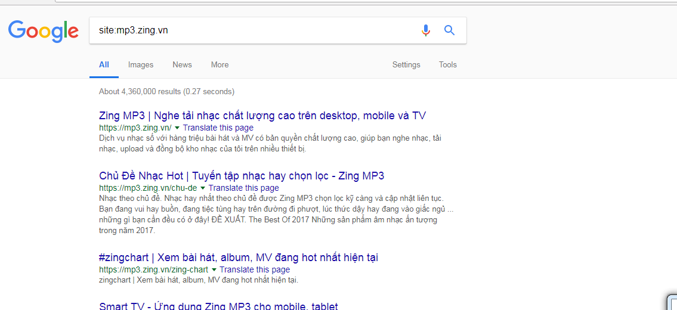Image resolution: width=677 pixels, height=310 pixels.
Task: Start voice search with microphone icon
Action: (426, 30)
